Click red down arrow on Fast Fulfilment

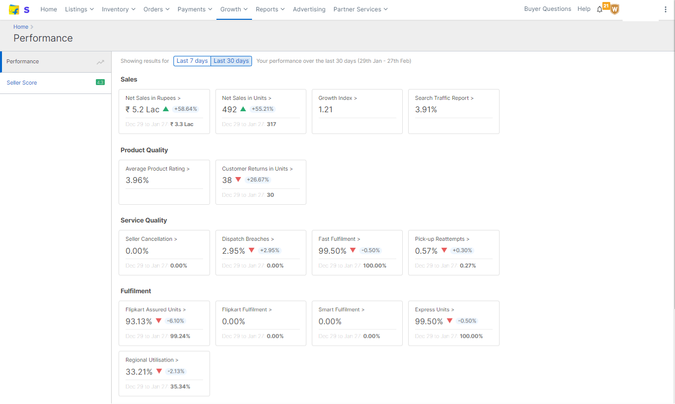click(x=353, y=251)
